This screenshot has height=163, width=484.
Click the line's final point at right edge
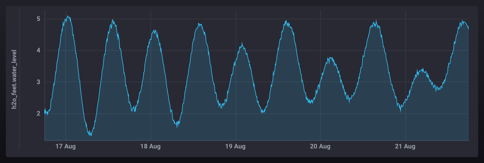coord(469,29)
